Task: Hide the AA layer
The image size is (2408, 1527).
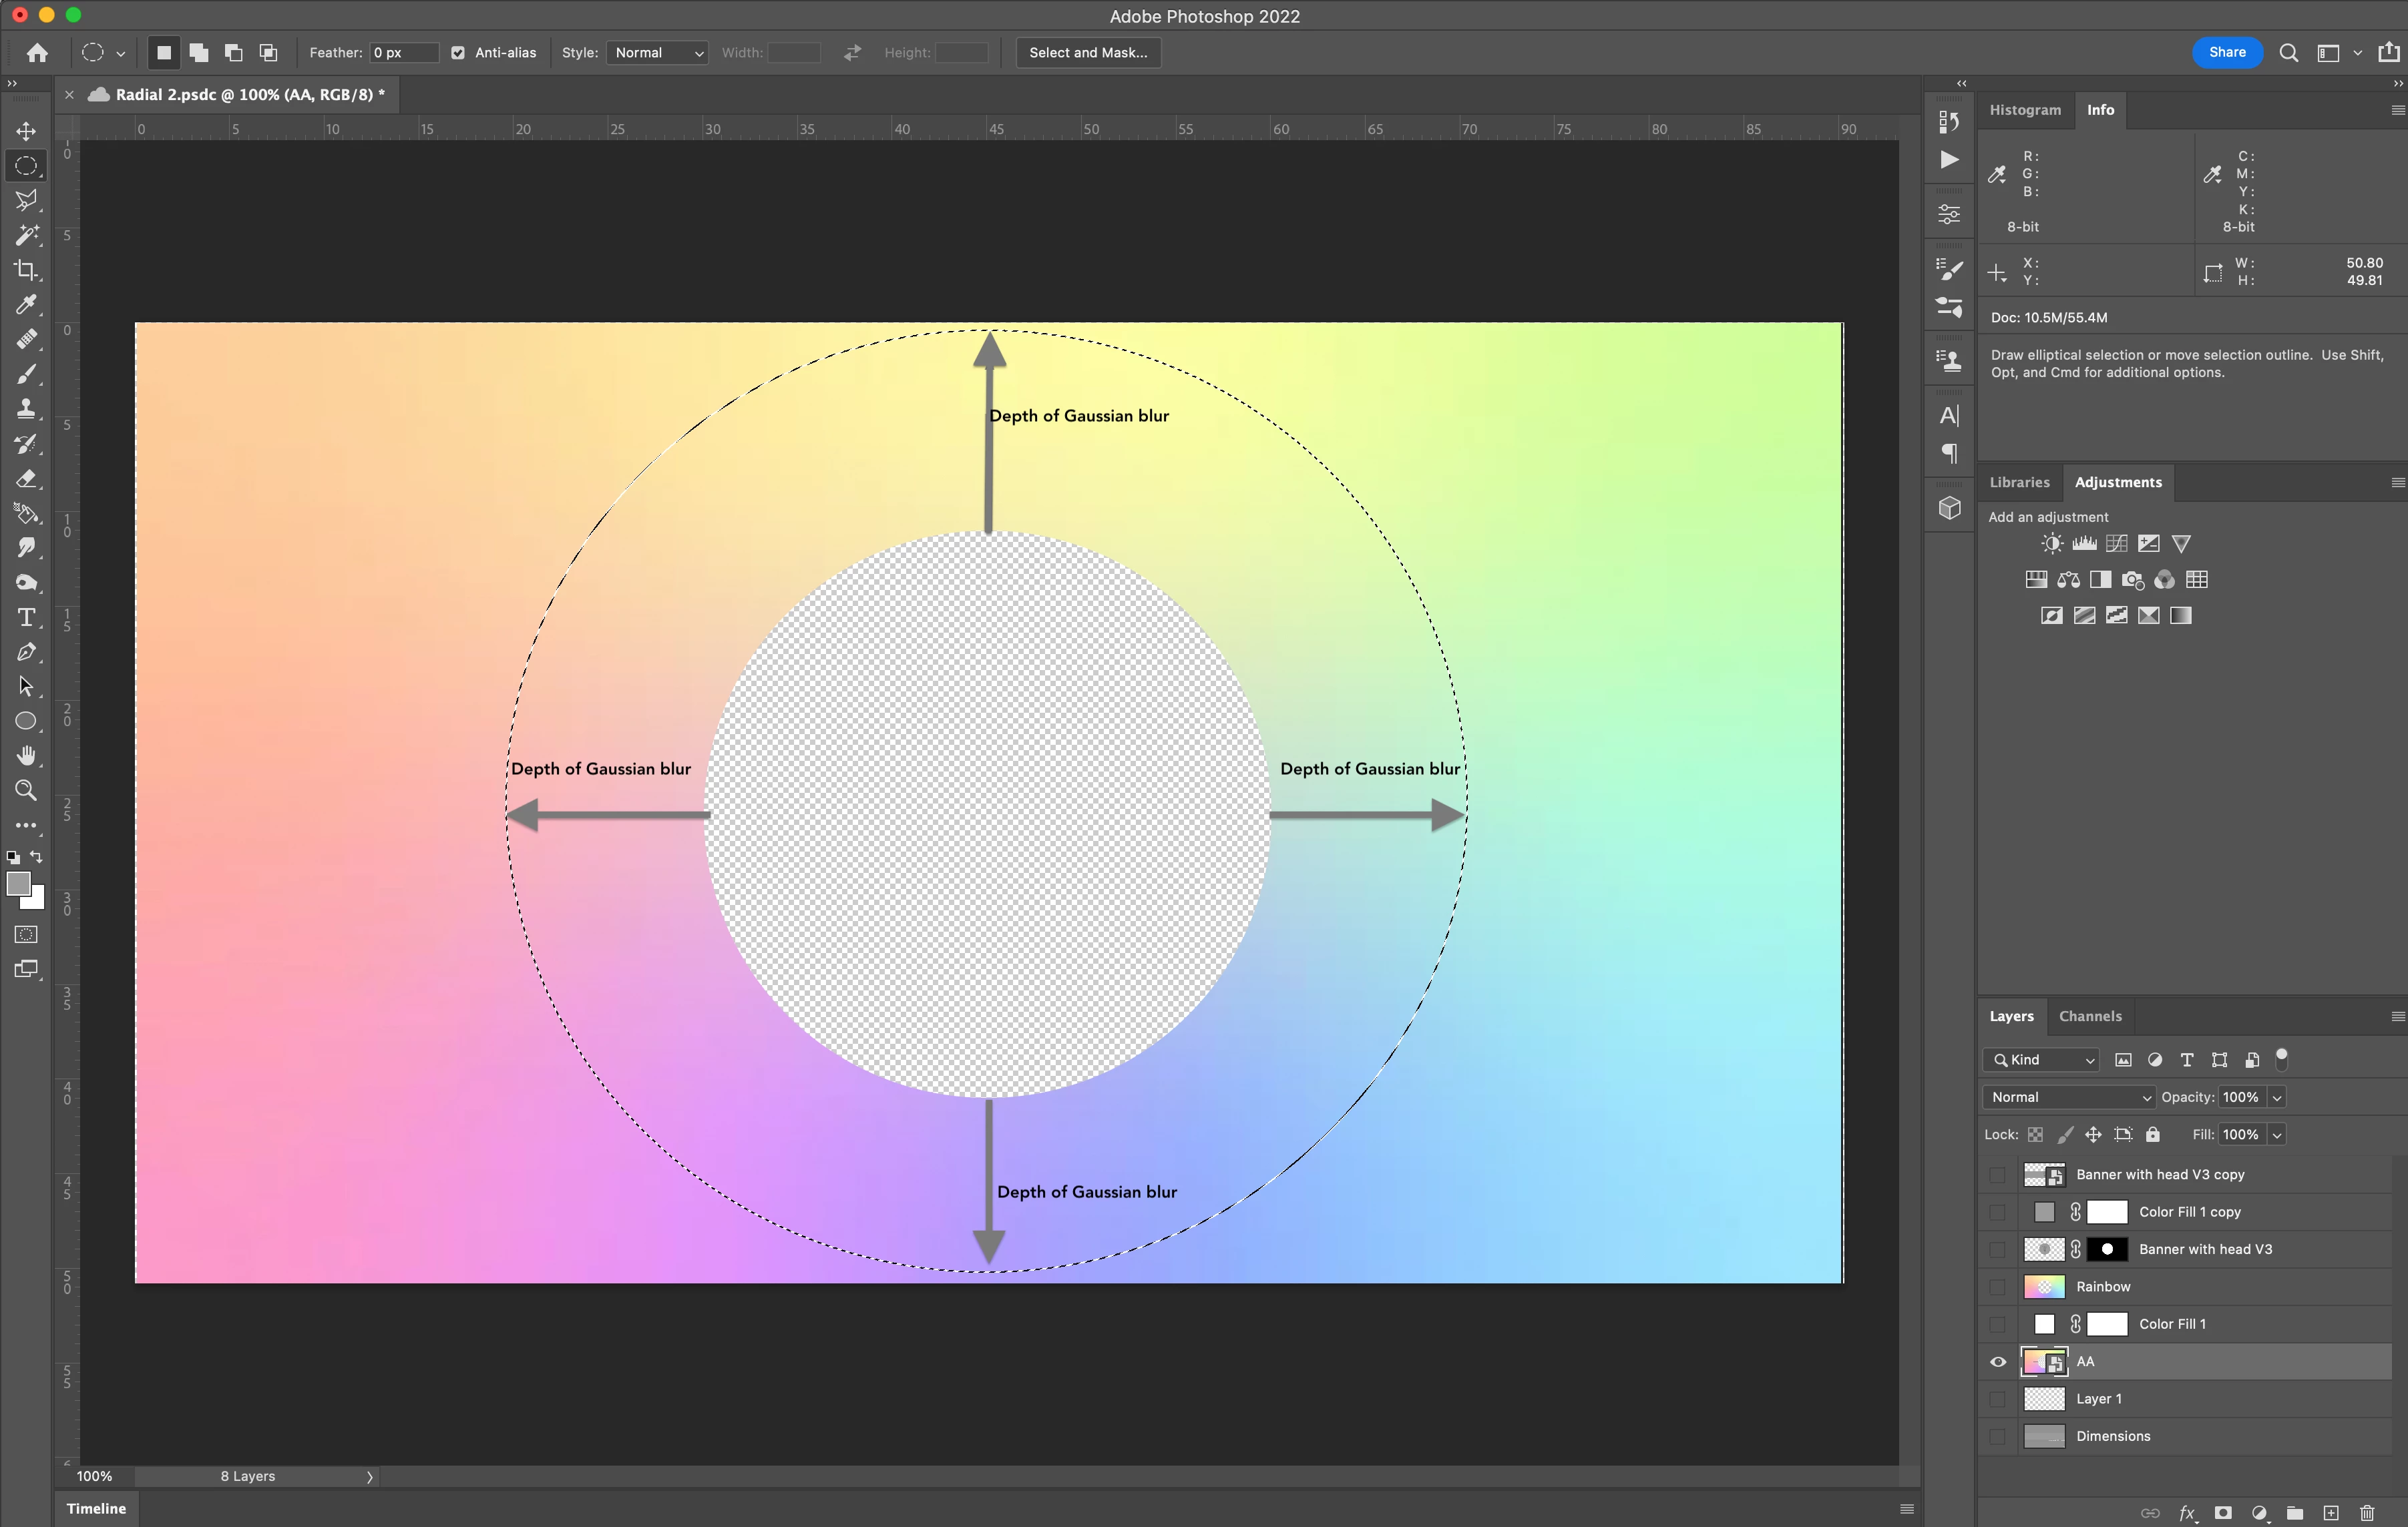Action: pos(1998,1362)
